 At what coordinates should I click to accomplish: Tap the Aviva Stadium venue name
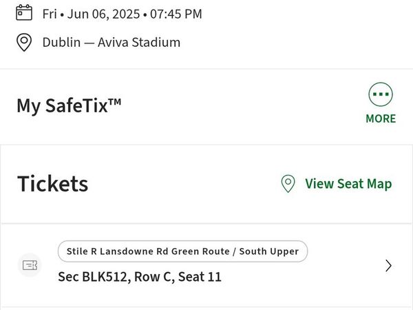click(x=139, y=42)
